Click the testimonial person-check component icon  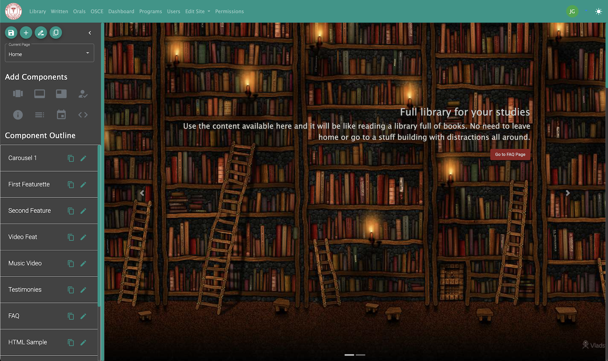point(83,93)
